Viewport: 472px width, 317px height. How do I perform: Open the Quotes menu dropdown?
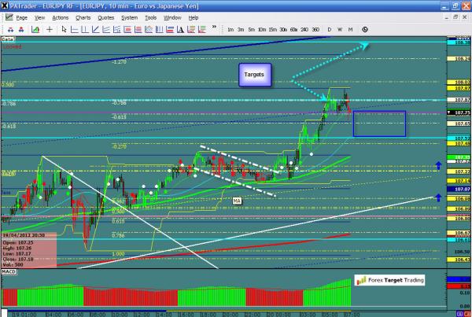click(x=106, y=17)
